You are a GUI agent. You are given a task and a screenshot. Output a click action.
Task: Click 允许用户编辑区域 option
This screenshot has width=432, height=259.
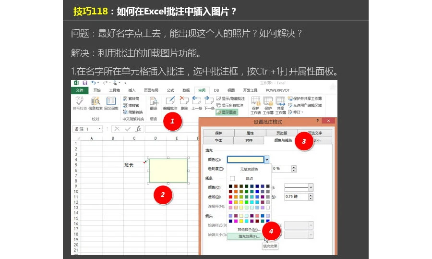coord(305,105)
